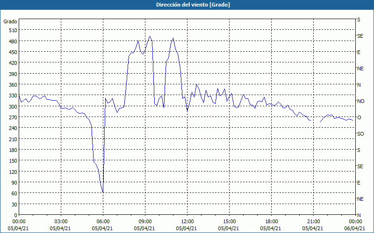Select the 'O' compass label at 270 degrees

359,117
